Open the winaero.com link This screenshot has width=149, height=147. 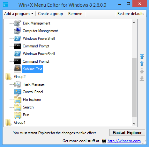(124, 141)
